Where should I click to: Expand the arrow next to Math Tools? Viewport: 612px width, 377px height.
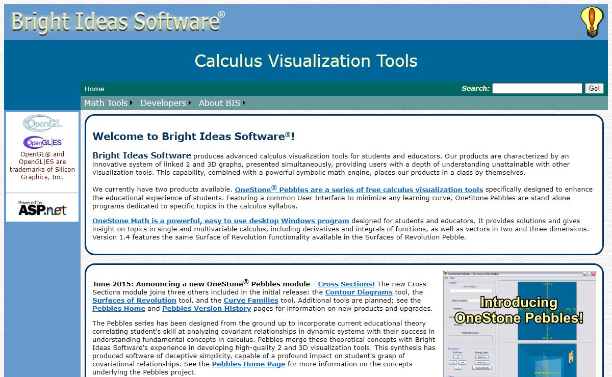tap(132, 103)
